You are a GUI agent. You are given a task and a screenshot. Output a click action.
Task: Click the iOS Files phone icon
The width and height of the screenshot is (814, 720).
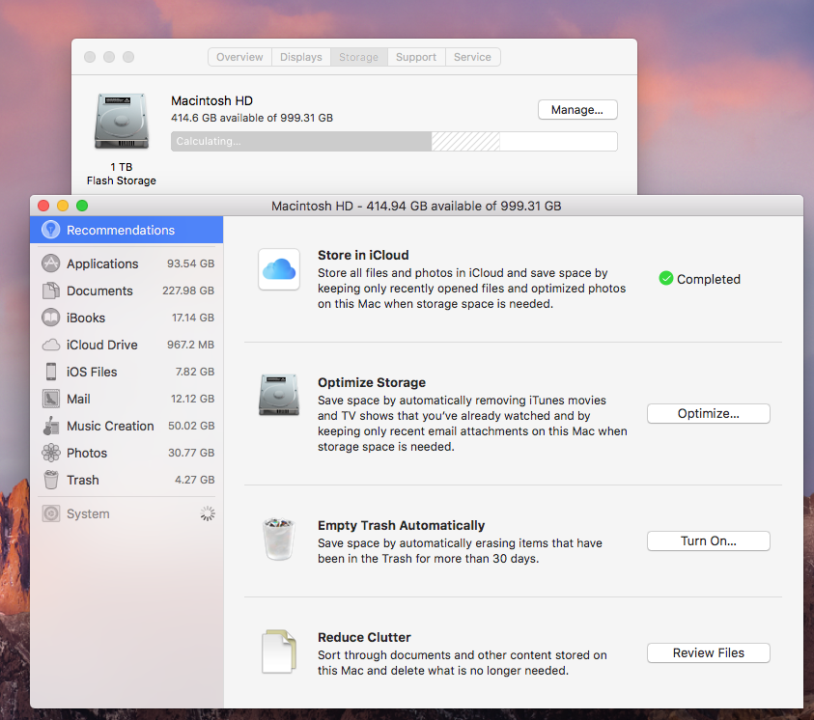click(x=50, y=372)
